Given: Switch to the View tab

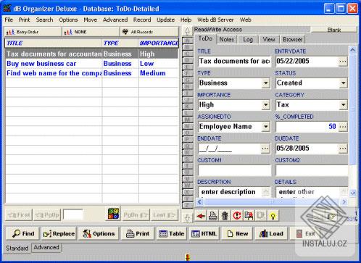Looking at the screenshot, I should (x=269, y=39).
